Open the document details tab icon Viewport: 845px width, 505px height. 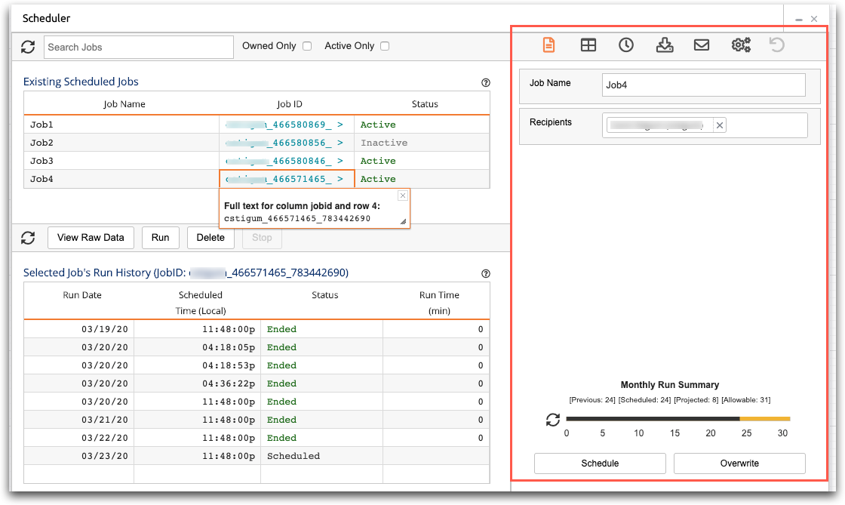coord(548,45)
